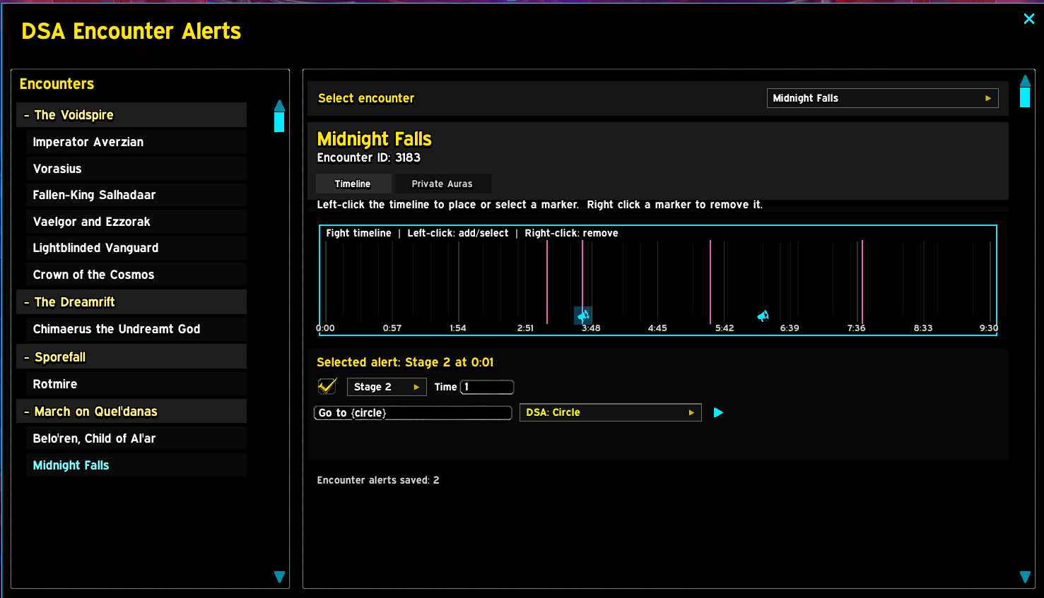
Task: Click the timeline at the 9:30 label
Action: coord(989,328)
